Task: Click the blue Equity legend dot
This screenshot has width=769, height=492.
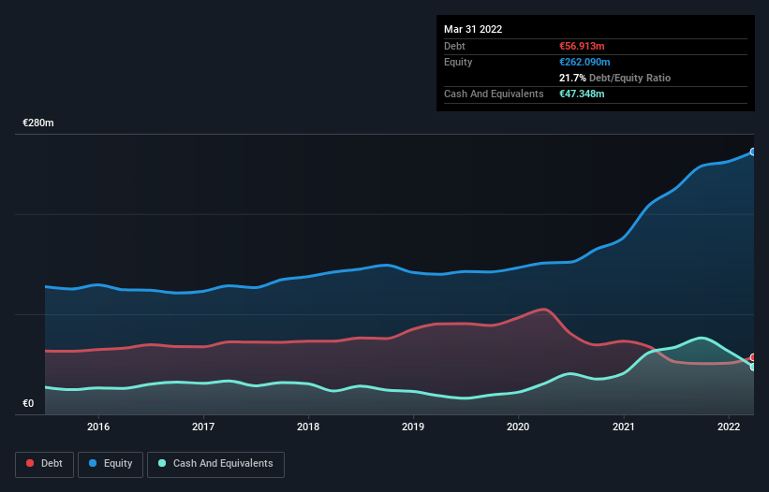Action: (93, 463)
